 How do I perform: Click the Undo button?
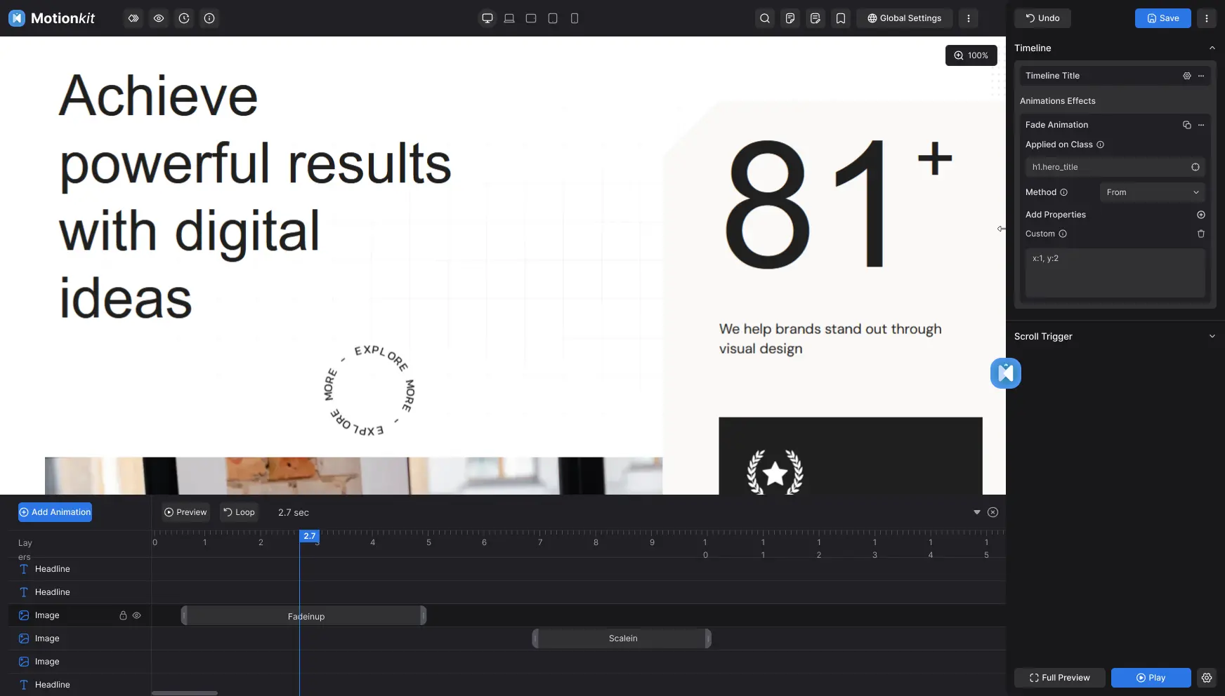1042,18
